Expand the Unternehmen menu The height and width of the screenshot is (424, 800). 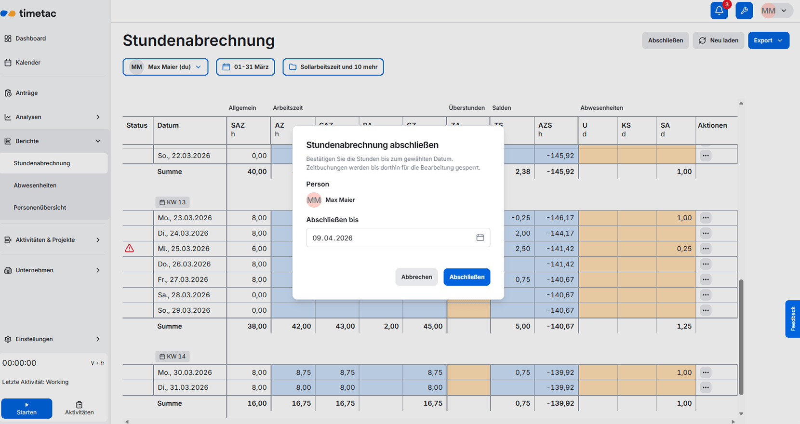(x=54, y=270)
